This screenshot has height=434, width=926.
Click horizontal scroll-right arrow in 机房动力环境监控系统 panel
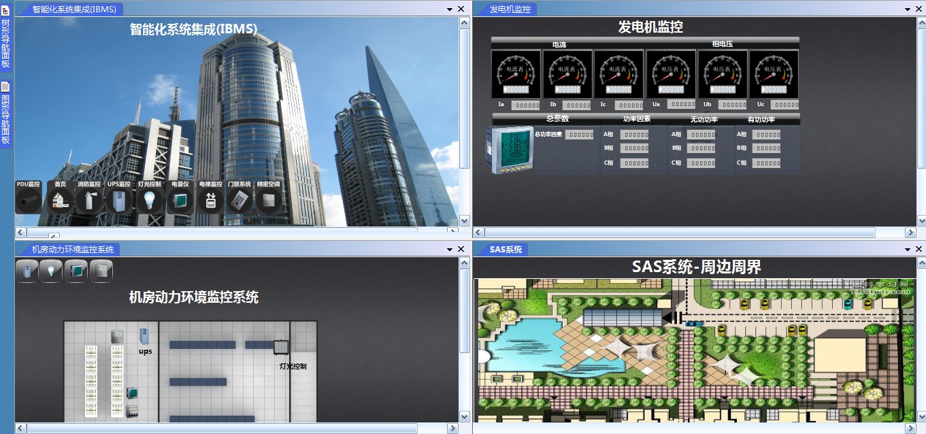[x=452, y=429]
